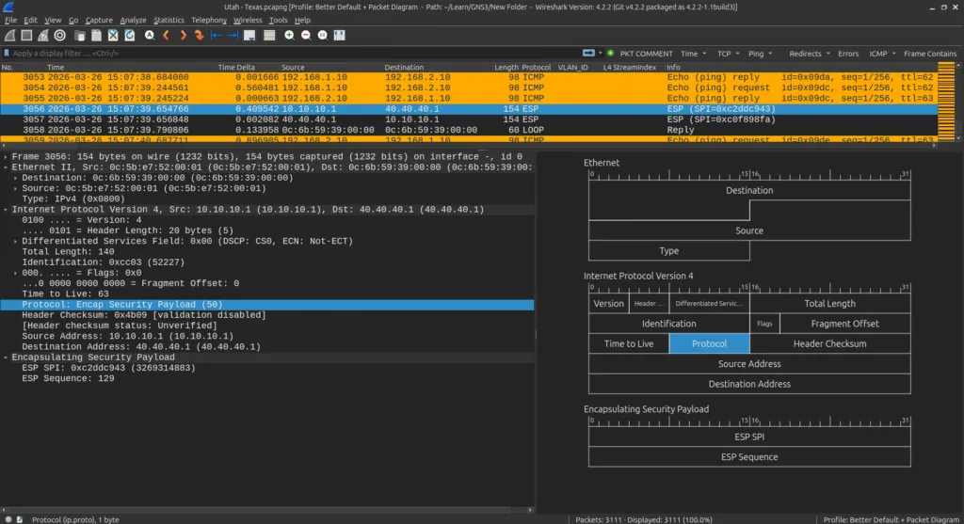Click the display filter bookmark icon

[7, 54]
